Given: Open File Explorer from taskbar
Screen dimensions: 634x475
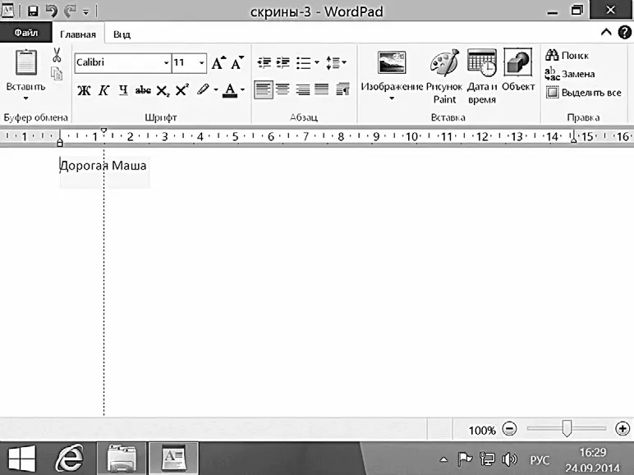Looking at the screenshot, I should 122,458.
